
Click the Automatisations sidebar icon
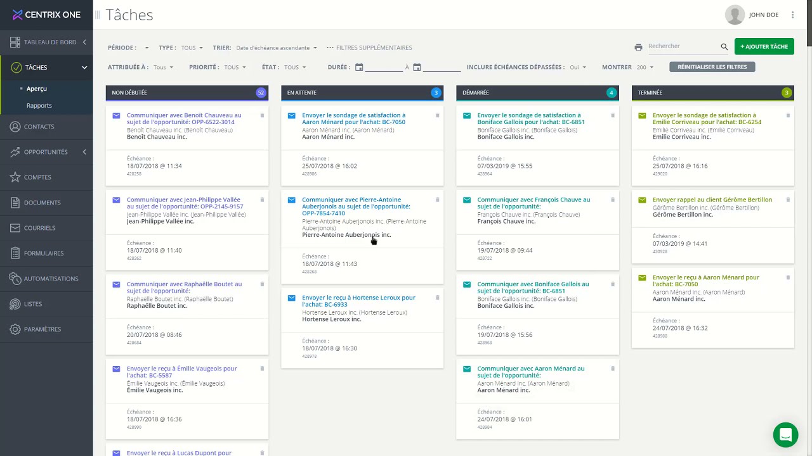[x=15, y=279]
